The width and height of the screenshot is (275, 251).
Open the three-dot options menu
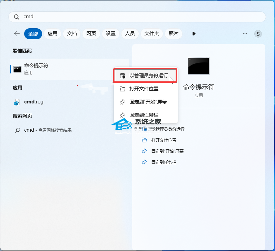click(245, 34)
